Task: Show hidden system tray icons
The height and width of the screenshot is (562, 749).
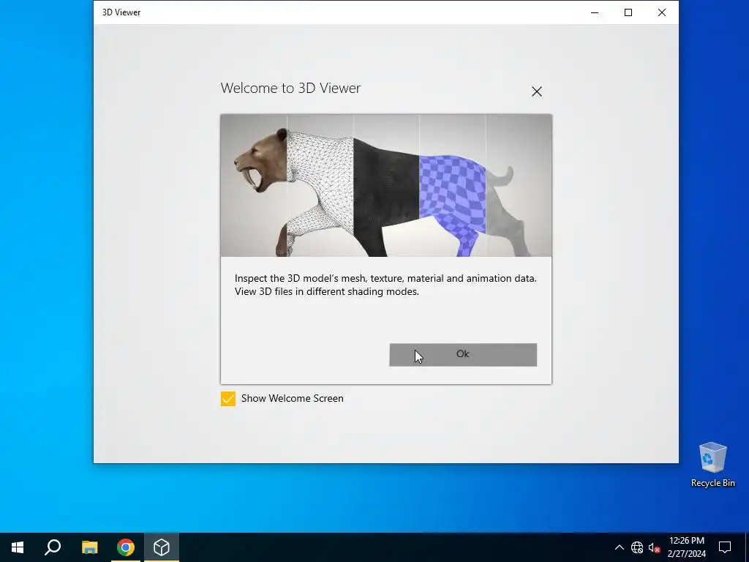Action: (x=619, y=547)
